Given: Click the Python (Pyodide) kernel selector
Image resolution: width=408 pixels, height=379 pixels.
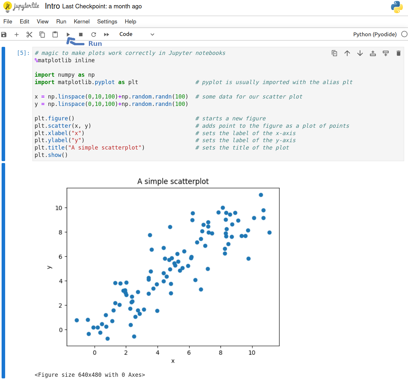Looking at the screenshot, I should (374, 34).
